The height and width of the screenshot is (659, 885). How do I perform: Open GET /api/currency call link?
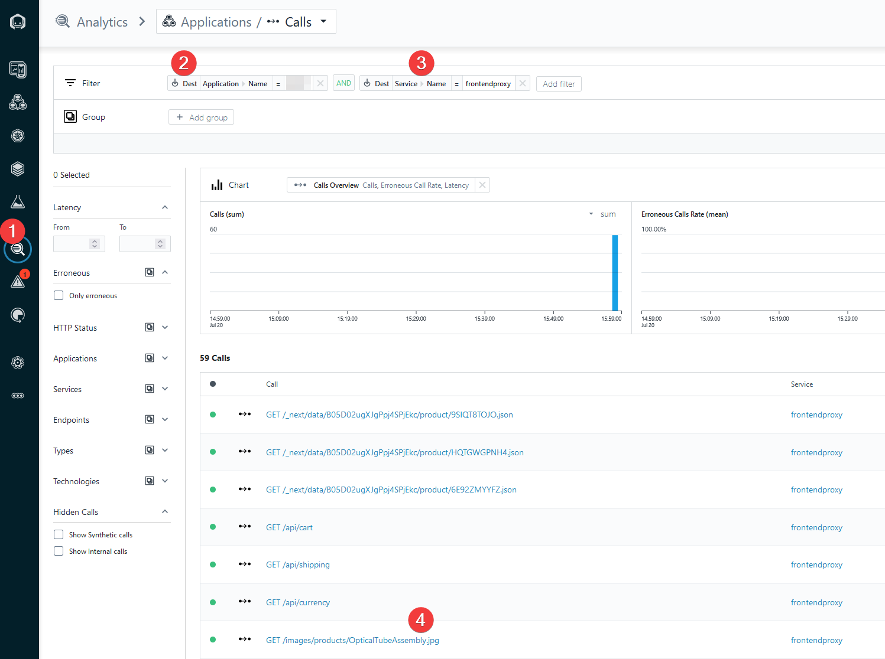298,602
